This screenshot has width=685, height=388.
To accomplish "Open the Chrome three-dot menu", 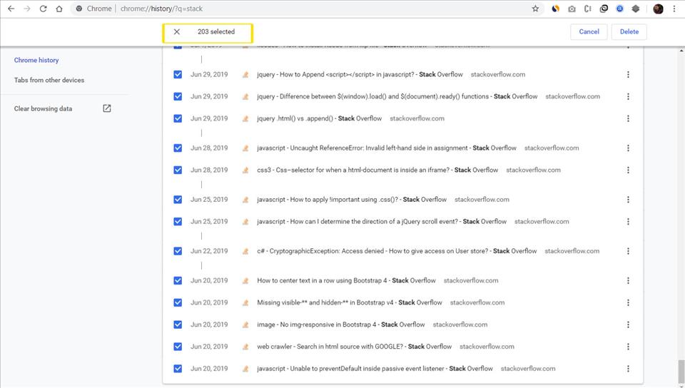I will click(674, 9).
